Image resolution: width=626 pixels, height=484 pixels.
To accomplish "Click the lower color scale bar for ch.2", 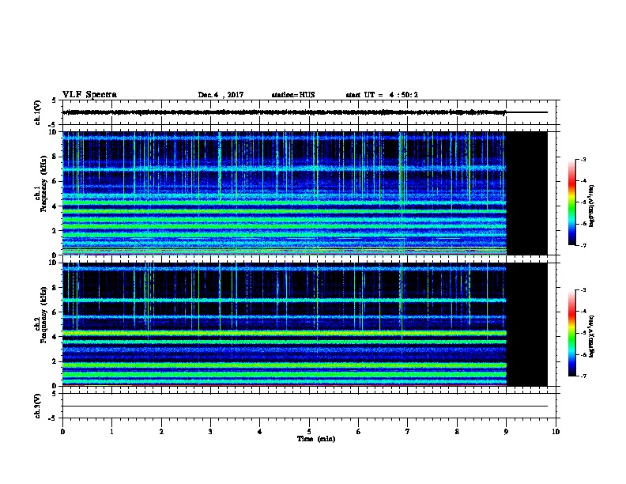I will coord(572,333).
